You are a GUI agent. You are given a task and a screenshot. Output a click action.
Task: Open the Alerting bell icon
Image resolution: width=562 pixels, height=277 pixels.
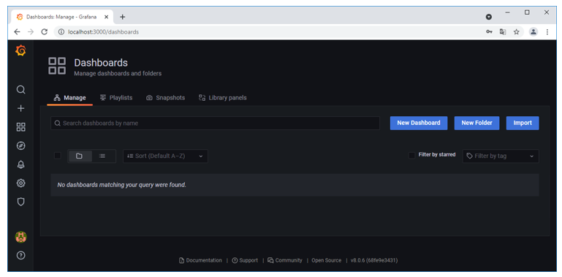tap(20, 164)
